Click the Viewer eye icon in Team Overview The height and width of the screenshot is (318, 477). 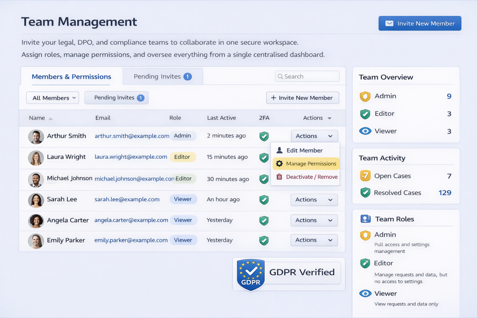pos(365,131)
